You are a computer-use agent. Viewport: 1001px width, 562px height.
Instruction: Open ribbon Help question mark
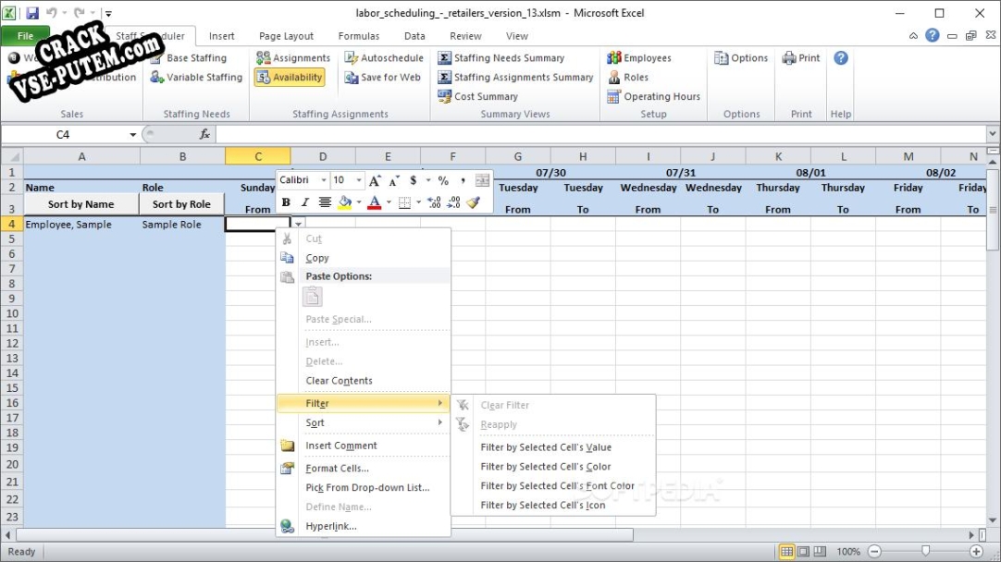click(x=841, y=58)
